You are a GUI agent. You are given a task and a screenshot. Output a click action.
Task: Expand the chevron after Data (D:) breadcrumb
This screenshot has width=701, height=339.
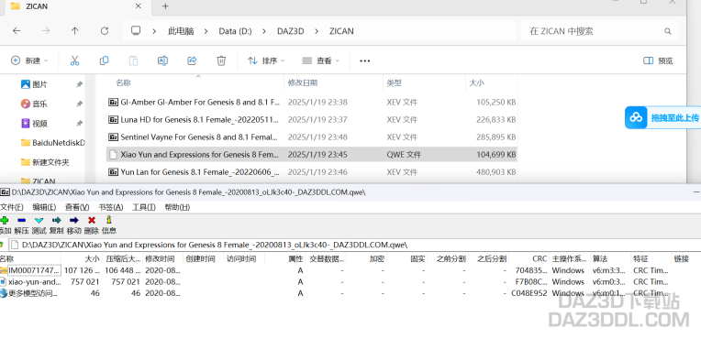click(264, 31)
